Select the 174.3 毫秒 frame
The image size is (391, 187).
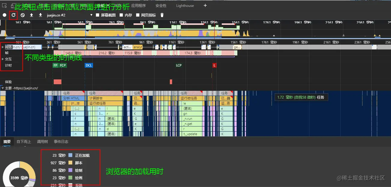click(x=192, y=53)
